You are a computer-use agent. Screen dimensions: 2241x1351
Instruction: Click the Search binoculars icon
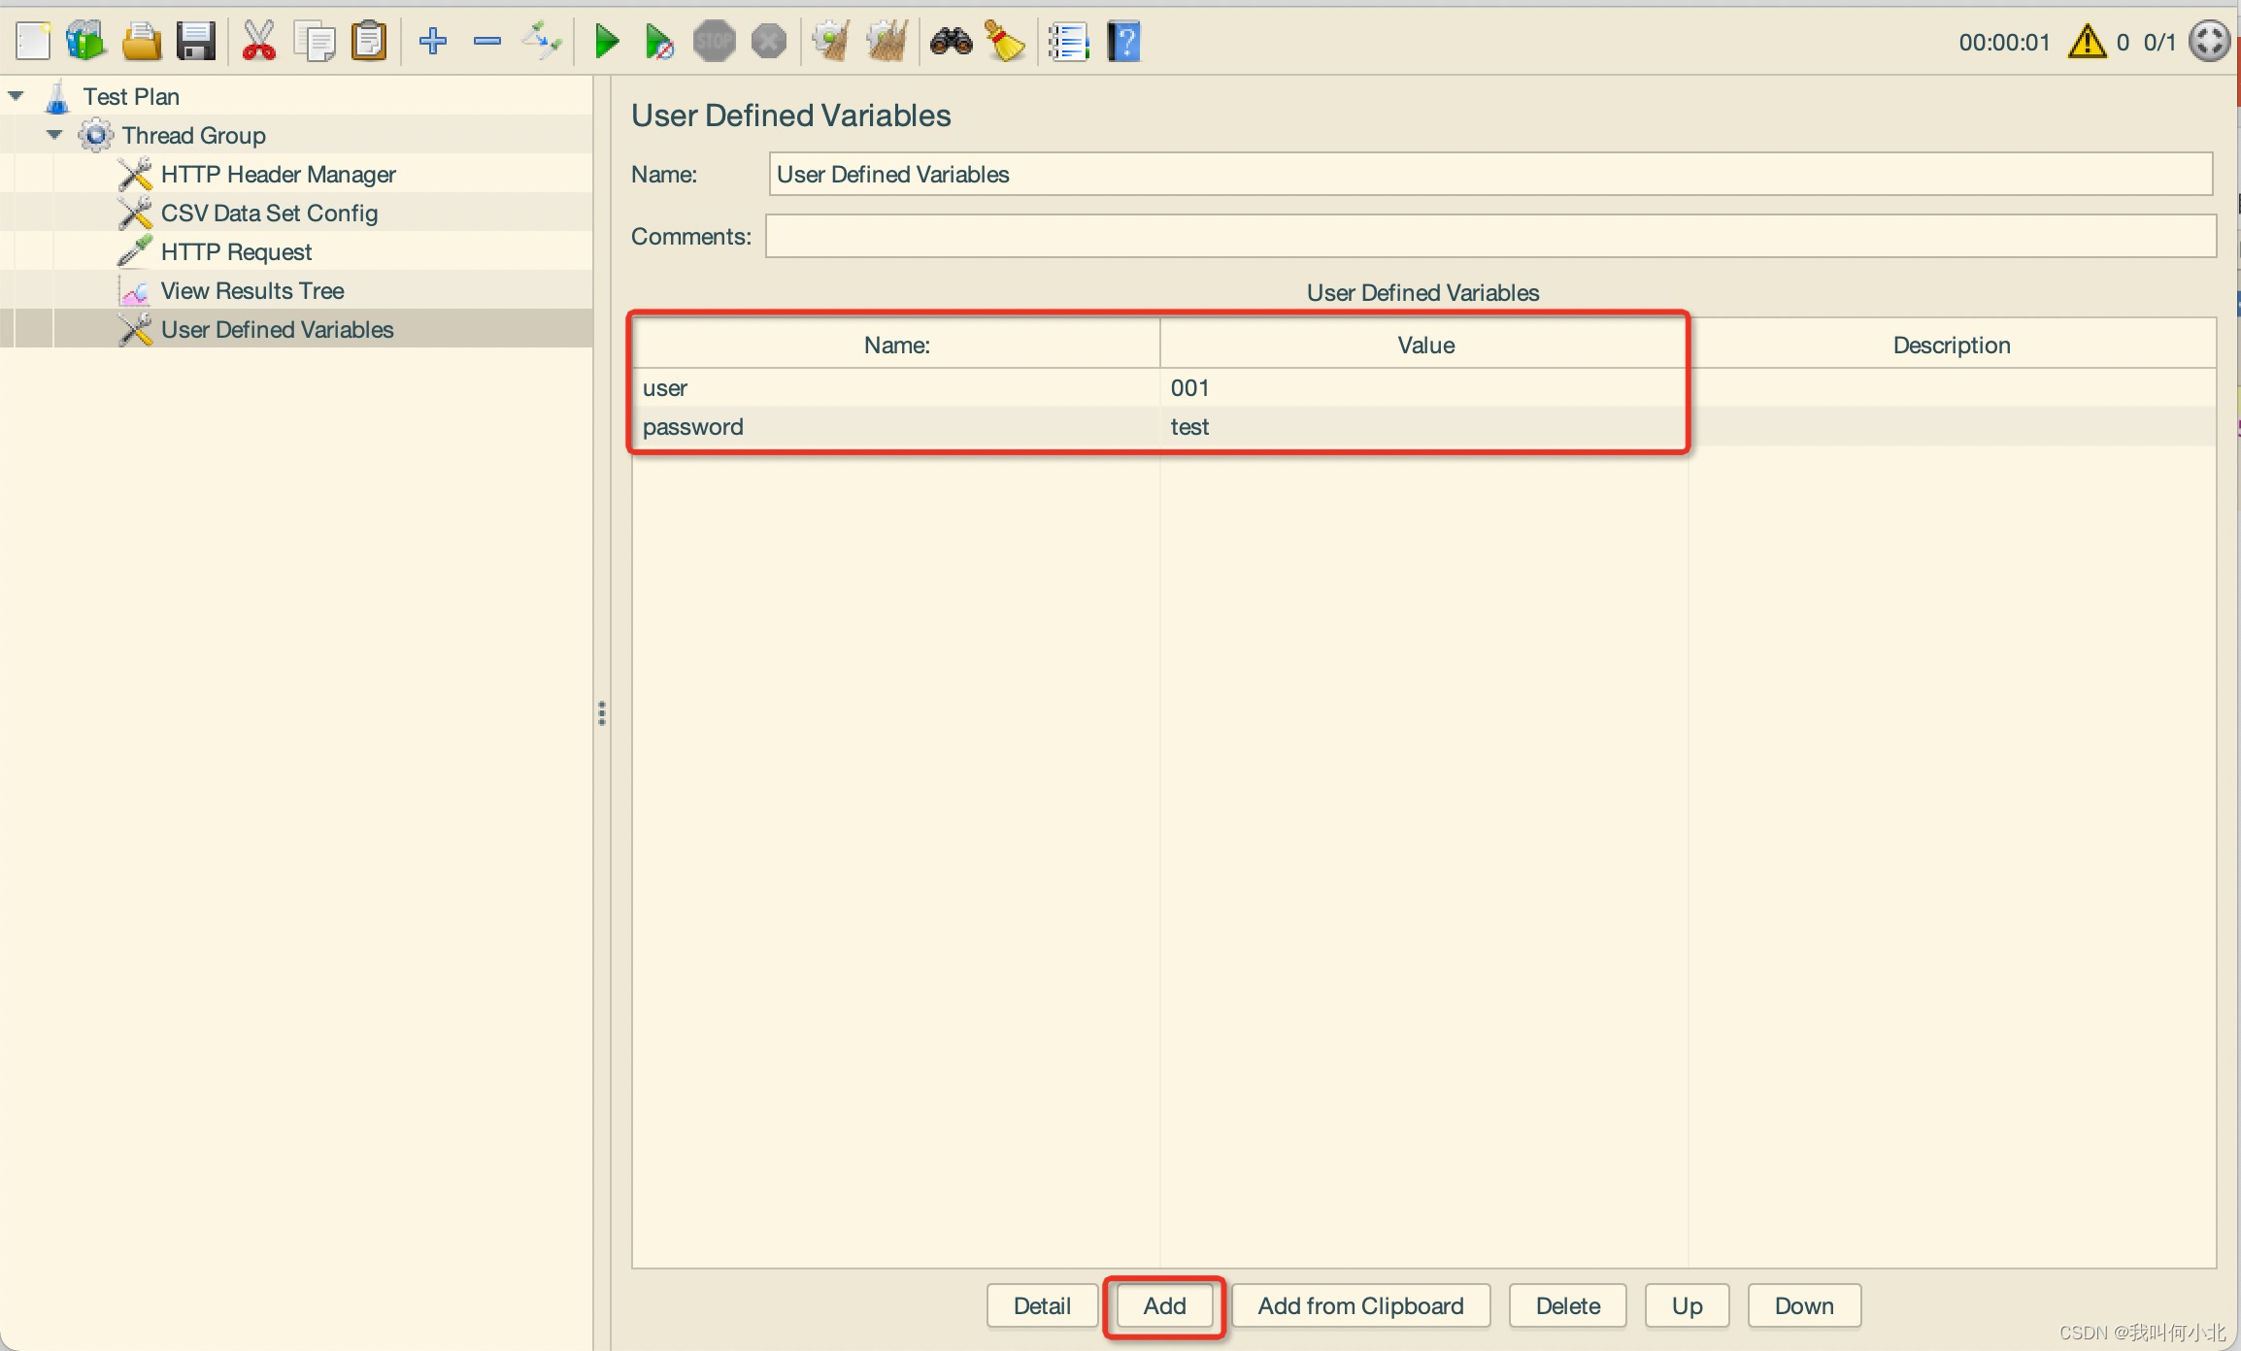[951, 42]
